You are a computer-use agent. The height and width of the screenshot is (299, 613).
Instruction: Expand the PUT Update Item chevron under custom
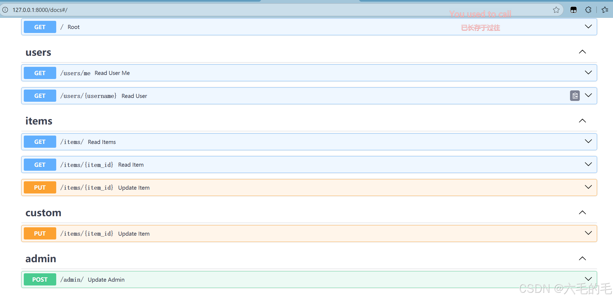coord(588,233)
